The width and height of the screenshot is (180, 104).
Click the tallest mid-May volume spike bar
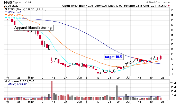pos(51,91)
